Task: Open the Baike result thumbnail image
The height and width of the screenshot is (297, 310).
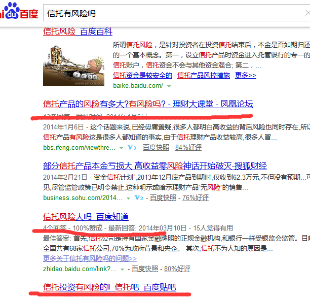Action: pos(73,65)
